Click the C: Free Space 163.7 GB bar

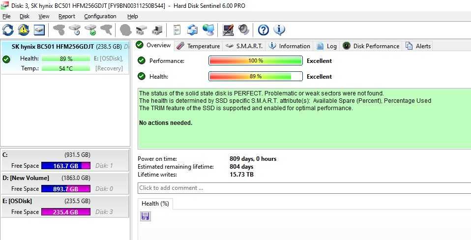(x=66, y=166)
